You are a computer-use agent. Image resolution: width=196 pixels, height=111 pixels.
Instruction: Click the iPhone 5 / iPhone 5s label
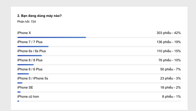[x=33, y=78]
